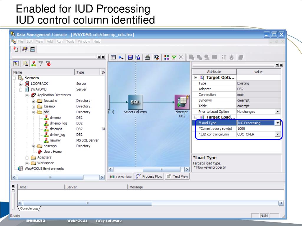The image size is (302, 226).
Task: Open the Tools menu
Action: point(70,41)
